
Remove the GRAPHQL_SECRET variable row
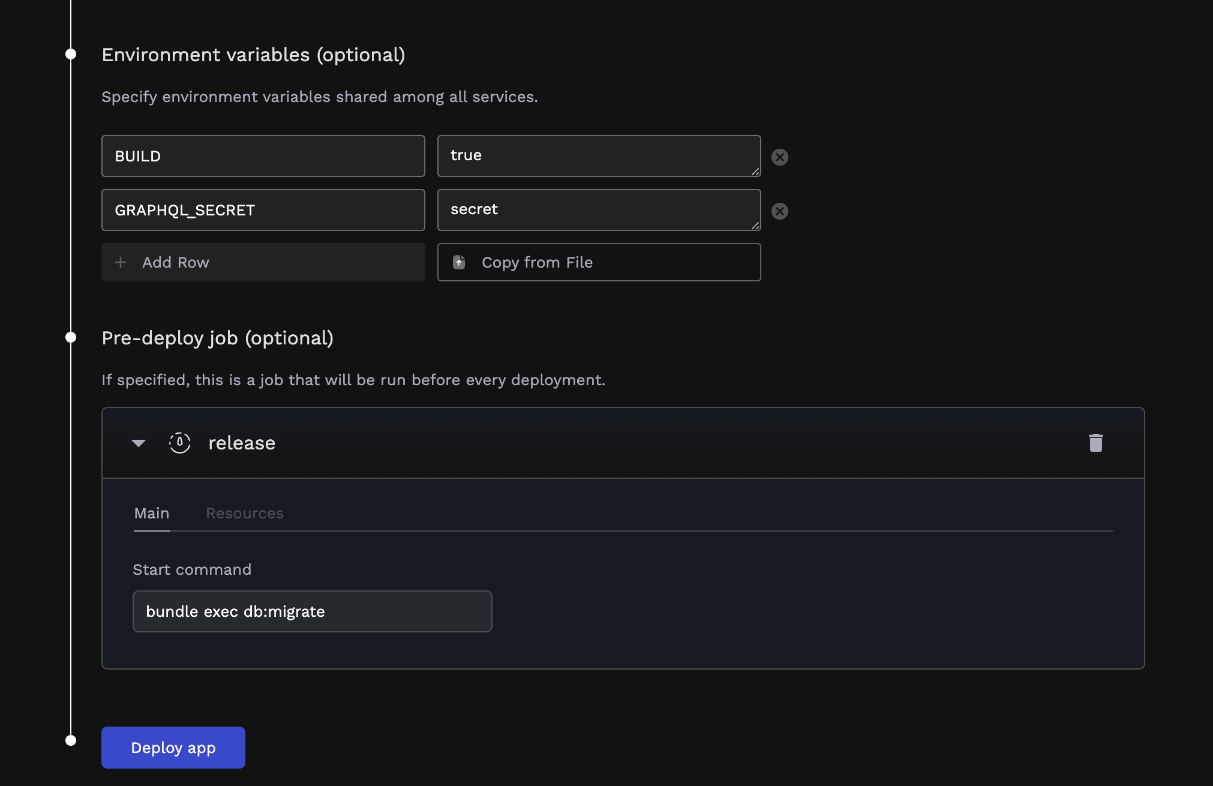pos(779,211)
